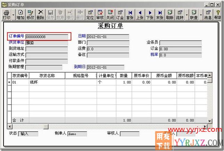Viewport: 224px width, 151px height.
Task: Navigate to previous order with 上张
Action: [140, 15]
